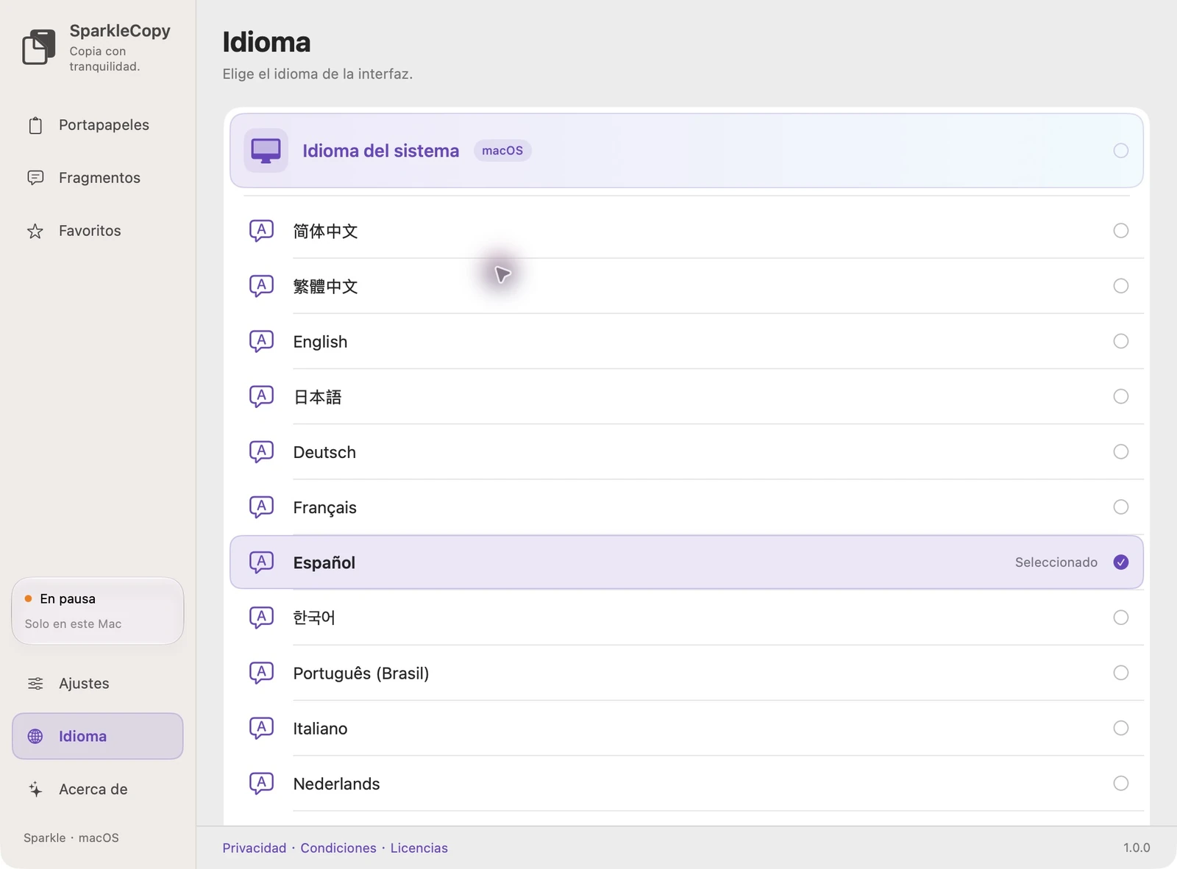
Task: Choose the English radio button
Action: pos(1121,341)
